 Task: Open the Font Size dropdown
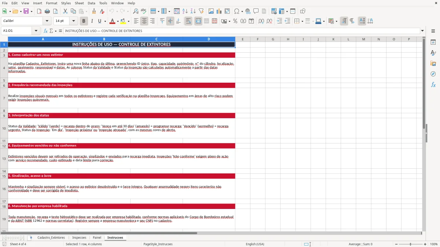point(73,21)
